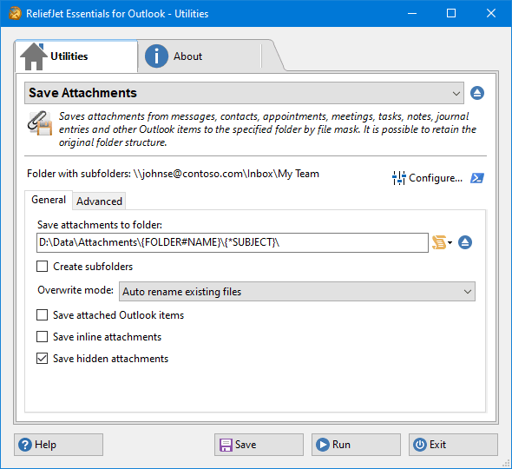
Task: Click the blue eject icon beside Save Attachments dropdown
Action: pyautogui.click(x=477, y=93)
